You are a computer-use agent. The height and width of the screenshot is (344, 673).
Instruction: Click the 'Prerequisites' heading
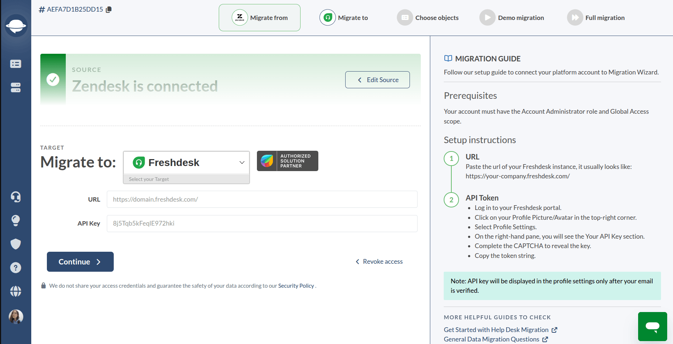[x=470, y=96]
